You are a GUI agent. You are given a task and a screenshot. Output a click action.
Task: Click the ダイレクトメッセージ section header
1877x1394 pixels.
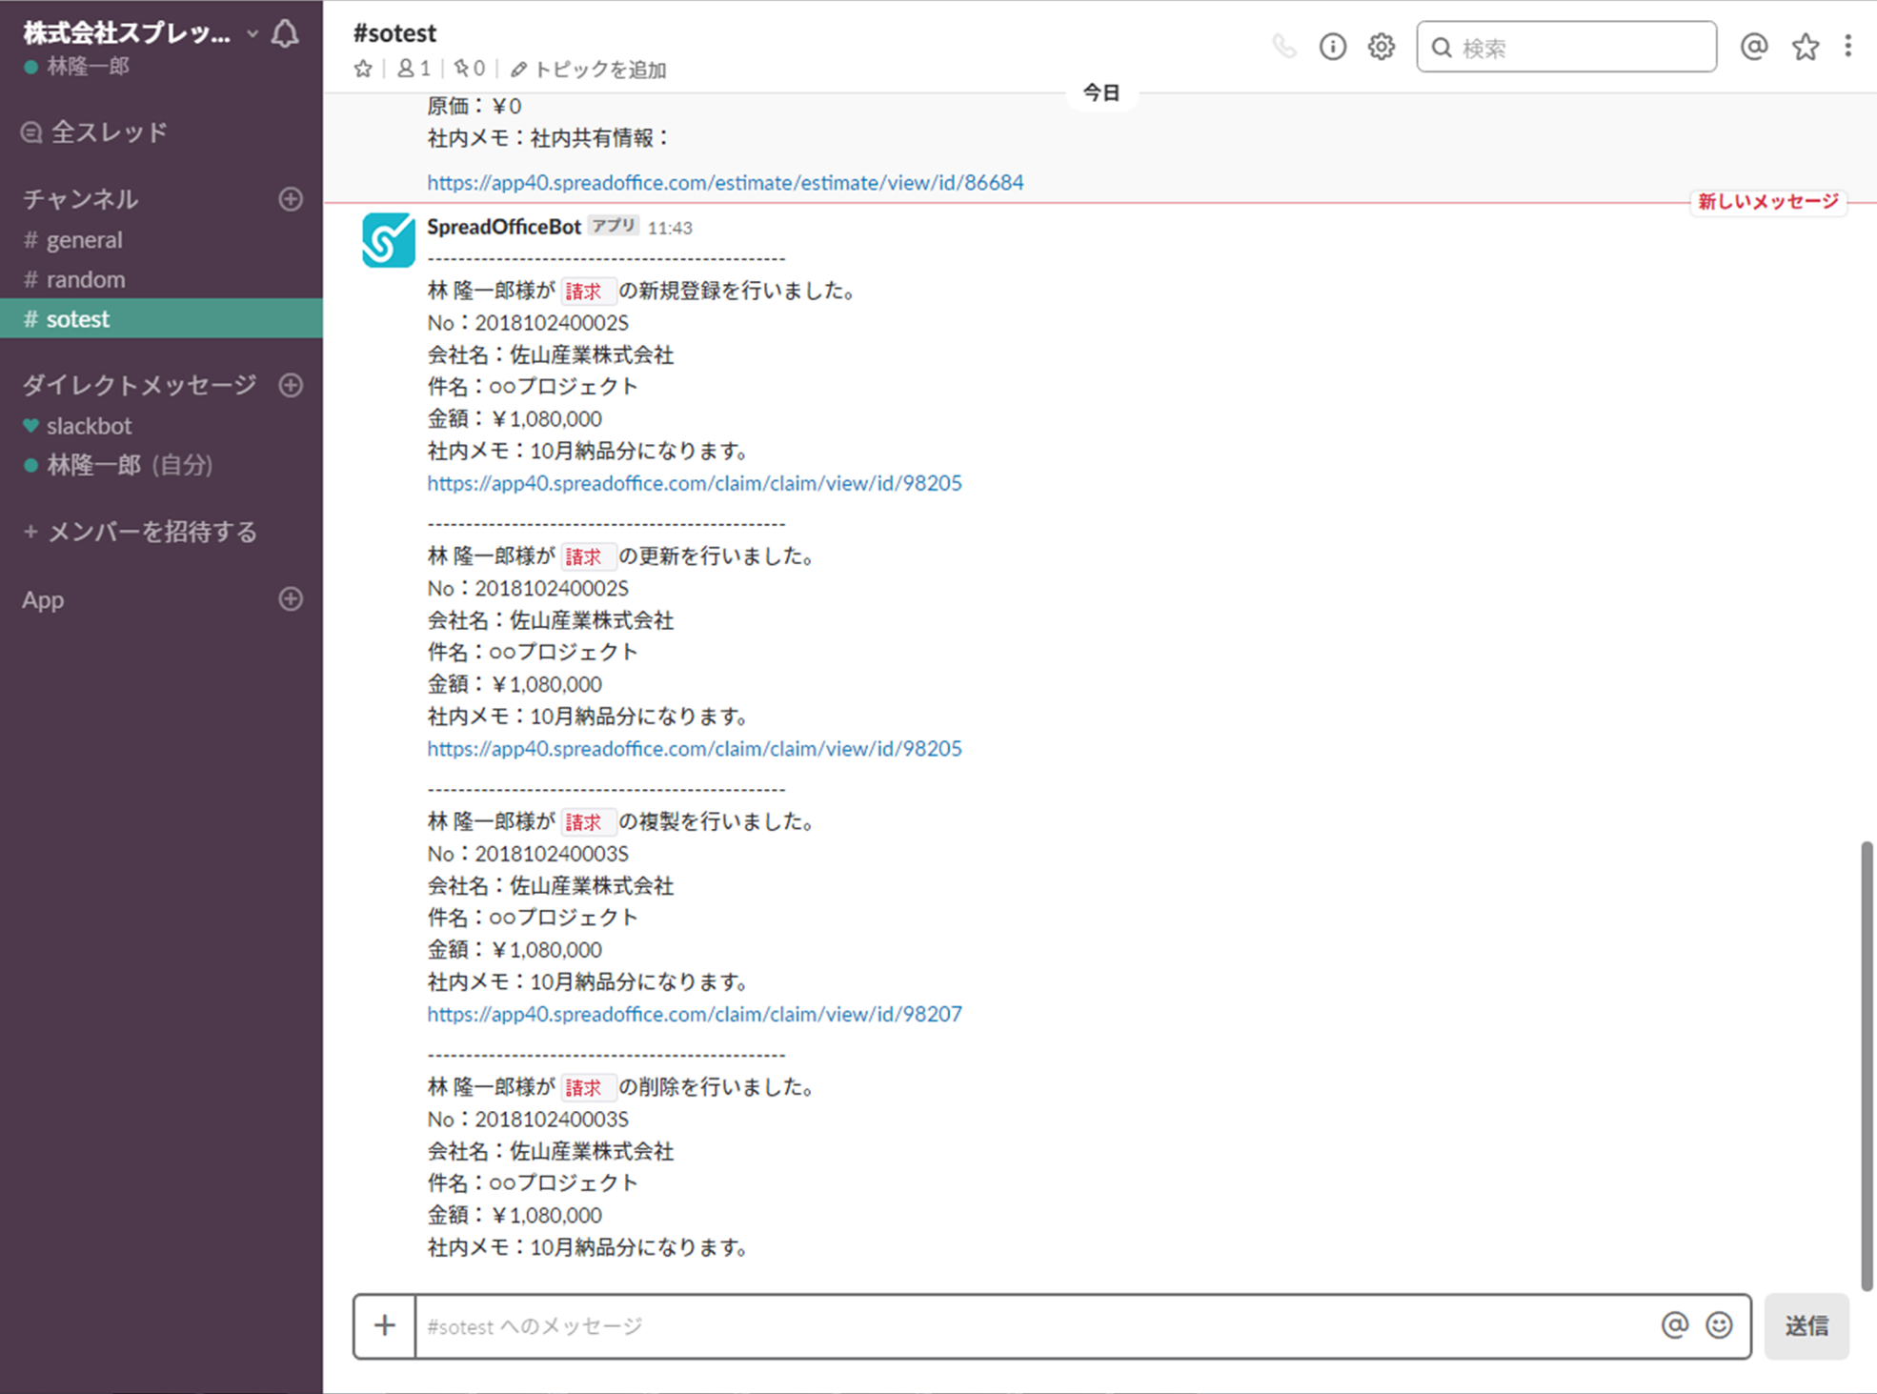[140, 384]
